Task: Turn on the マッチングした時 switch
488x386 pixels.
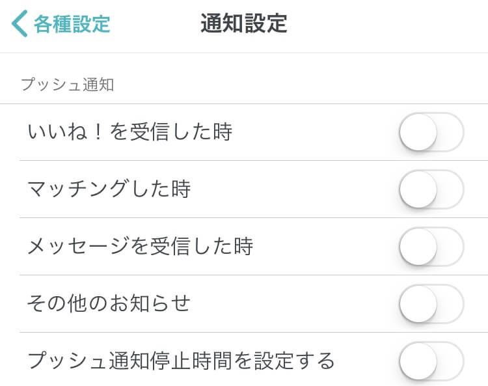Action: (x=431, y=189)
